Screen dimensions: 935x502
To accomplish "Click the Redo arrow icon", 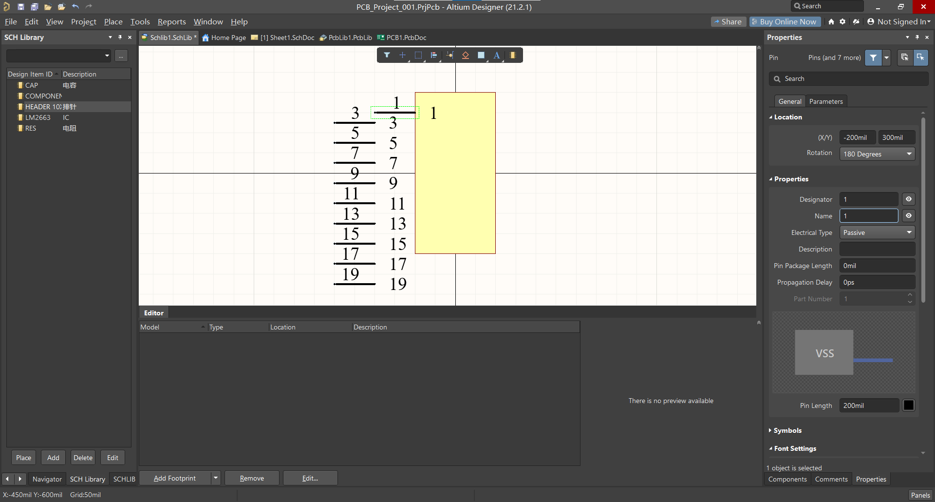I will [89, 7].
